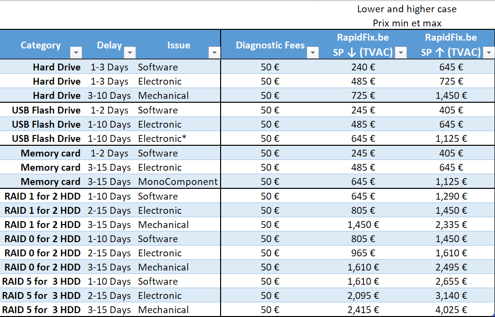
Task: Select the MonoComponent issue cell
Action: click(178, 181)
